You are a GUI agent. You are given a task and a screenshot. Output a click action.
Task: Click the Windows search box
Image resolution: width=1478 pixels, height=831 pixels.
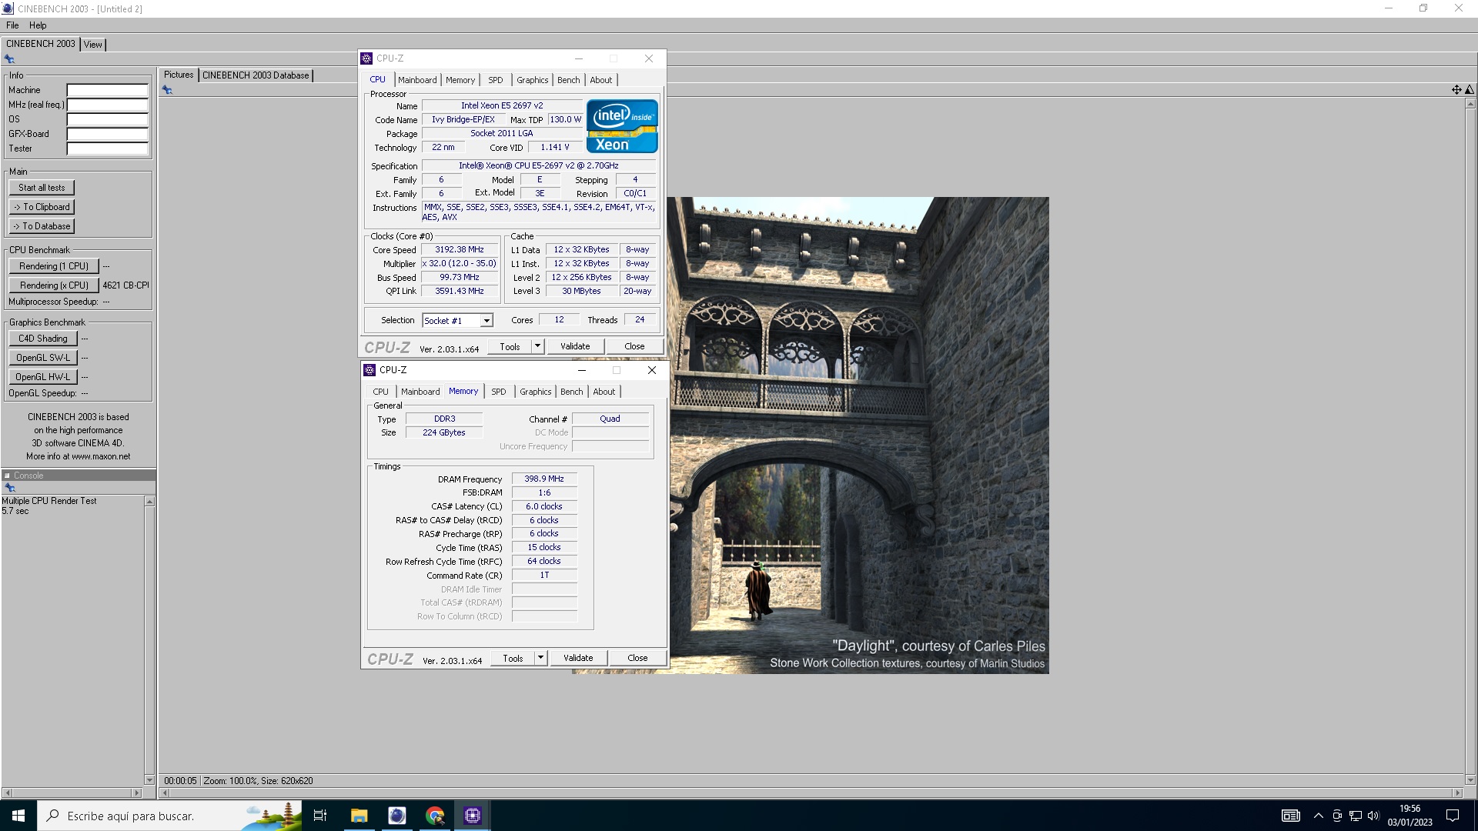169,816
